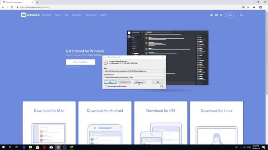Click the Android phone illustration
This screenshot has width=268, height=150.
(x=105, y=134)
